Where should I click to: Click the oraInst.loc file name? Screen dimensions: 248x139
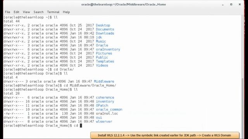pos(107,114)
